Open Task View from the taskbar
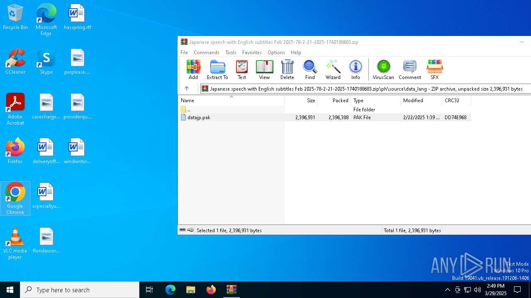 [149, 290]
